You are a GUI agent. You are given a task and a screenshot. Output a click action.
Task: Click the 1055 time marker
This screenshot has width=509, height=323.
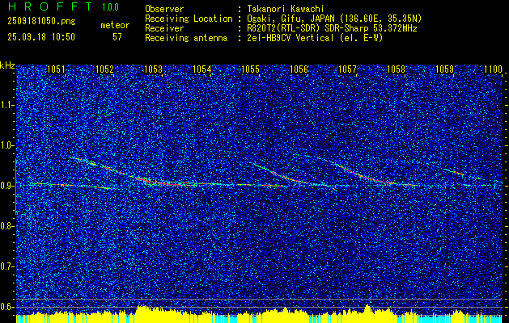pyautogui.click(x=251, y=69)
